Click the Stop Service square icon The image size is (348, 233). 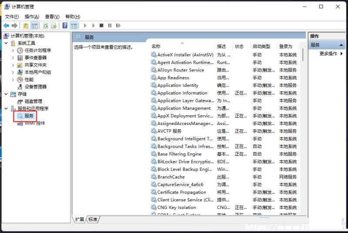click(x=101, y=26)
